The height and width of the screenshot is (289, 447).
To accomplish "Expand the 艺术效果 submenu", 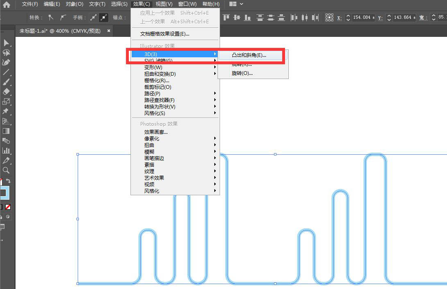I will coord(175,178).
